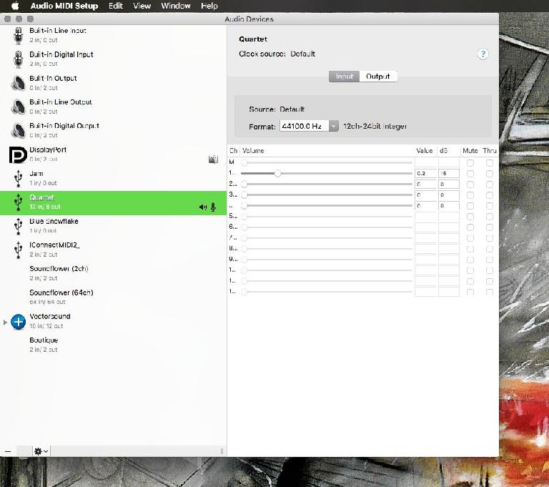Image resolution: width=549 pixels, height=487 pixels.
Task: Open the gear action menu dropdown
Action: point(41,451)
